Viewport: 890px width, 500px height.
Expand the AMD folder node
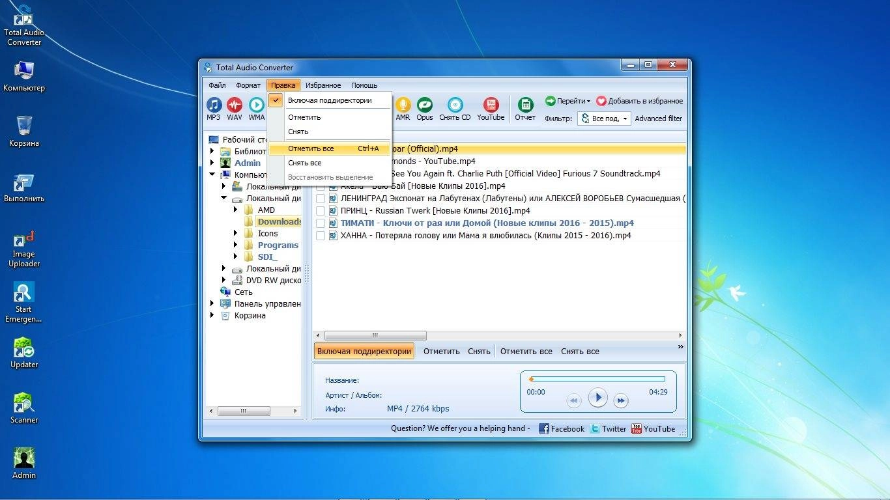236,210
